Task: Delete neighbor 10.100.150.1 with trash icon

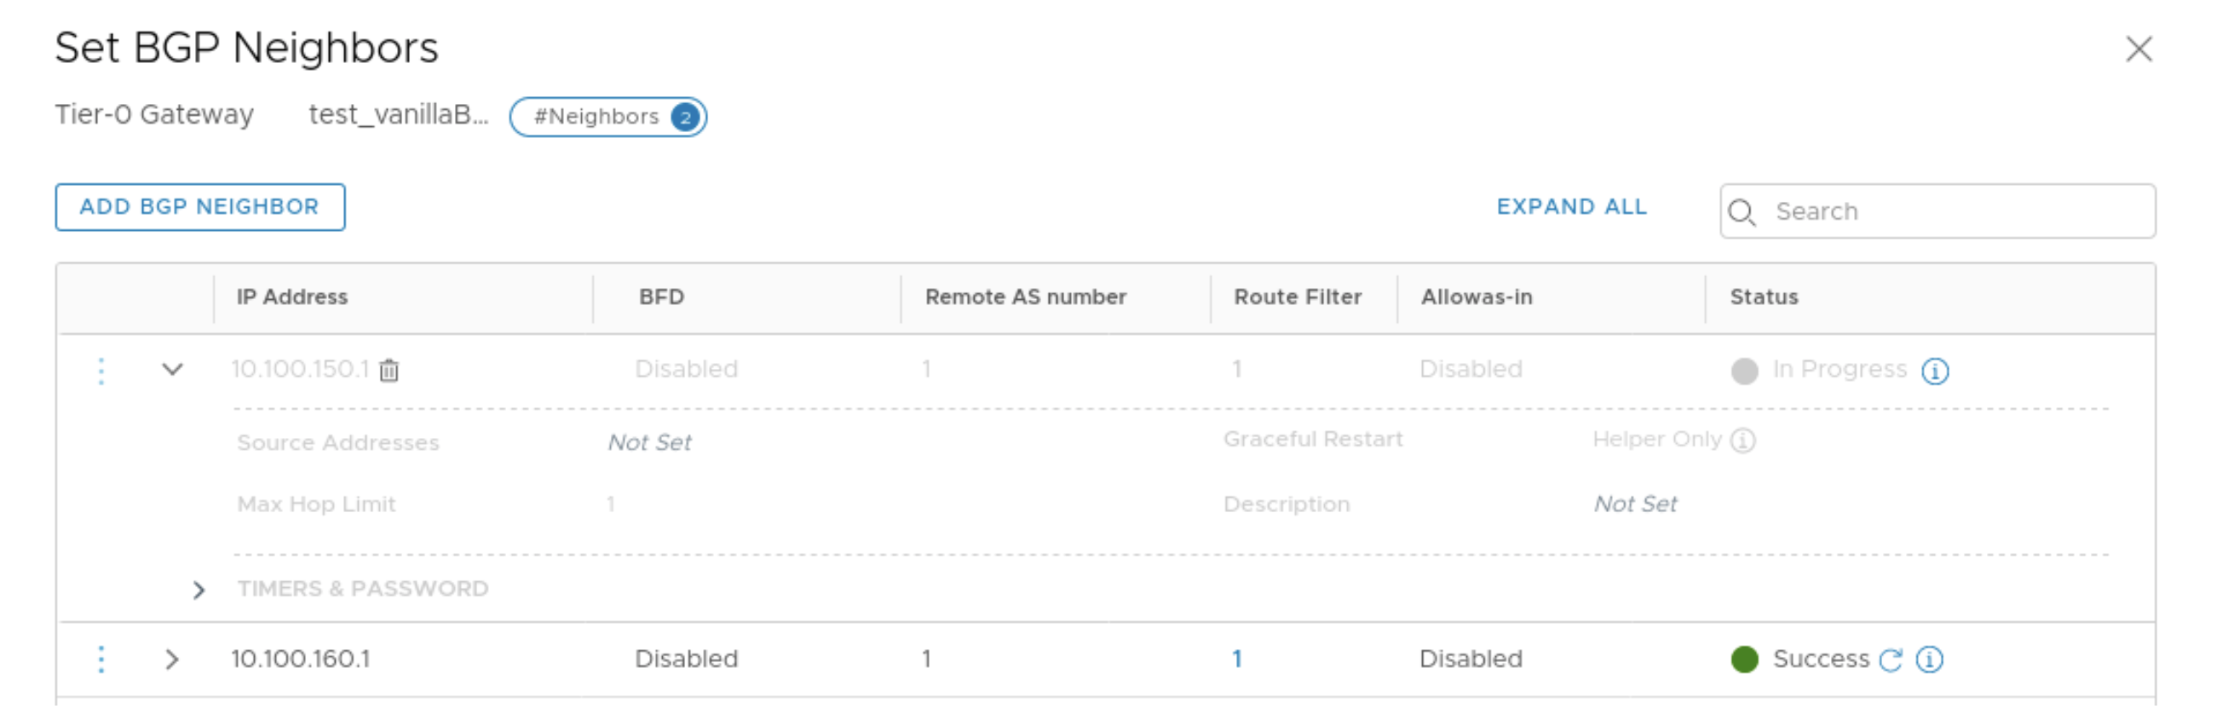Action: (x=389, y=371)
